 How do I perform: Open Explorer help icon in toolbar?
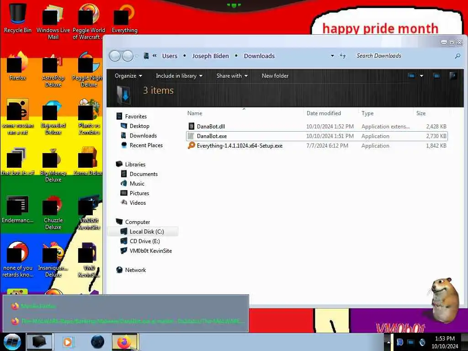tap(453, 76)
